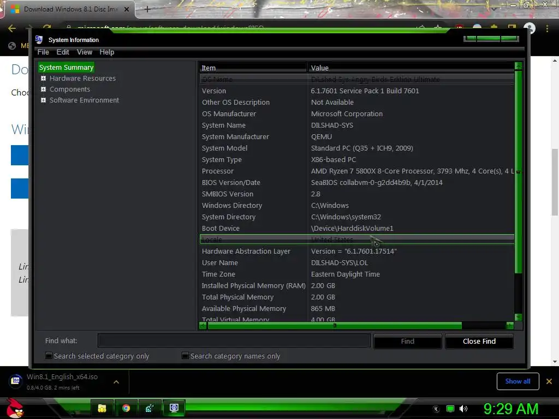
Task: Switch to Chrome from the taskbar
Action: pos(126,408)
